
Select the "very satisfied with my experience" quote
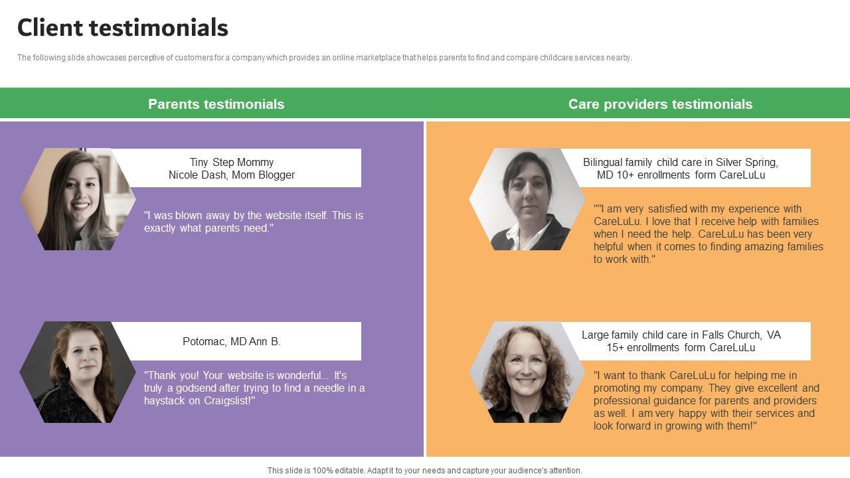click(707, 234)
